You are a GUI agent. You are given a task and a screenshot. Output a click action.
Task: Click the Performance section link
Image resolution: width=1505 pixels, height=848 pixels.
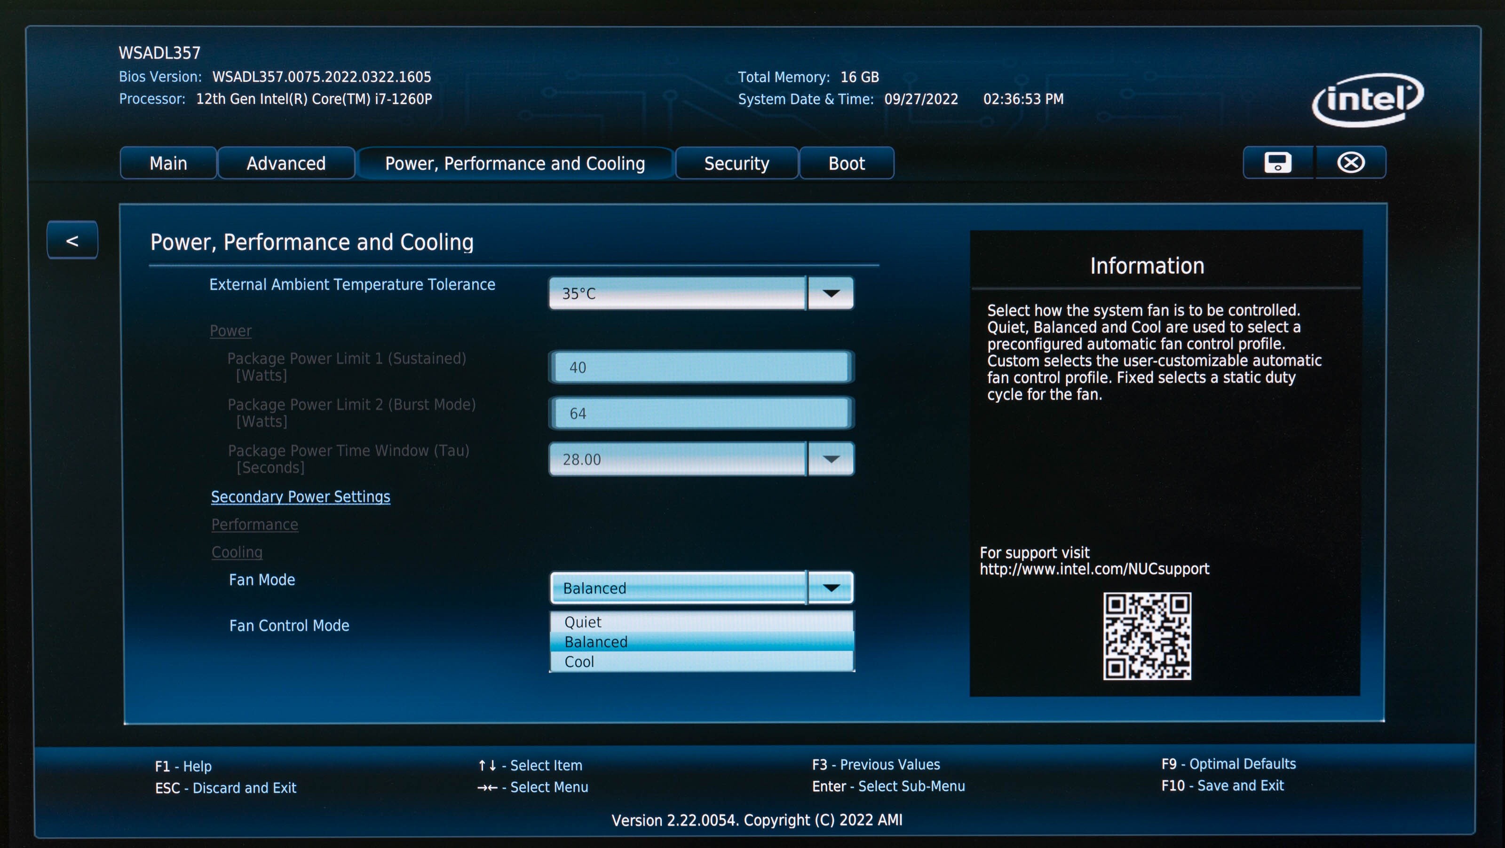(x=255, y=525)
